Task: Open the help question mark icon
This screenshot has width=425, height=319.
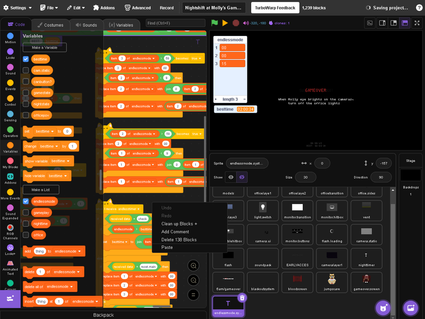Action: pos(419,8)
